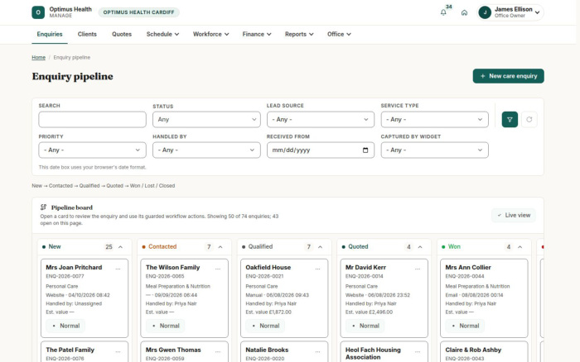Click Claire & Rob Ashby card title
The image size is (580, 362).
tap(473, 350)
